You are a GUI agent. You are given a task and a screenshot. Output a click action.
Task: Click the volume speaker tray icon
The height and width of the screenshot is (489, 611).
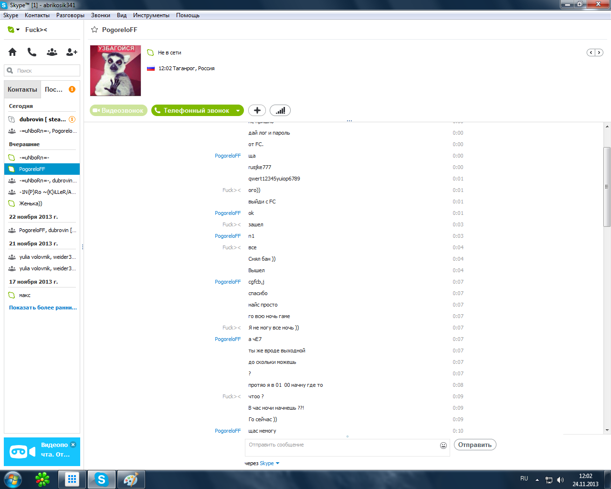point(560,480)
